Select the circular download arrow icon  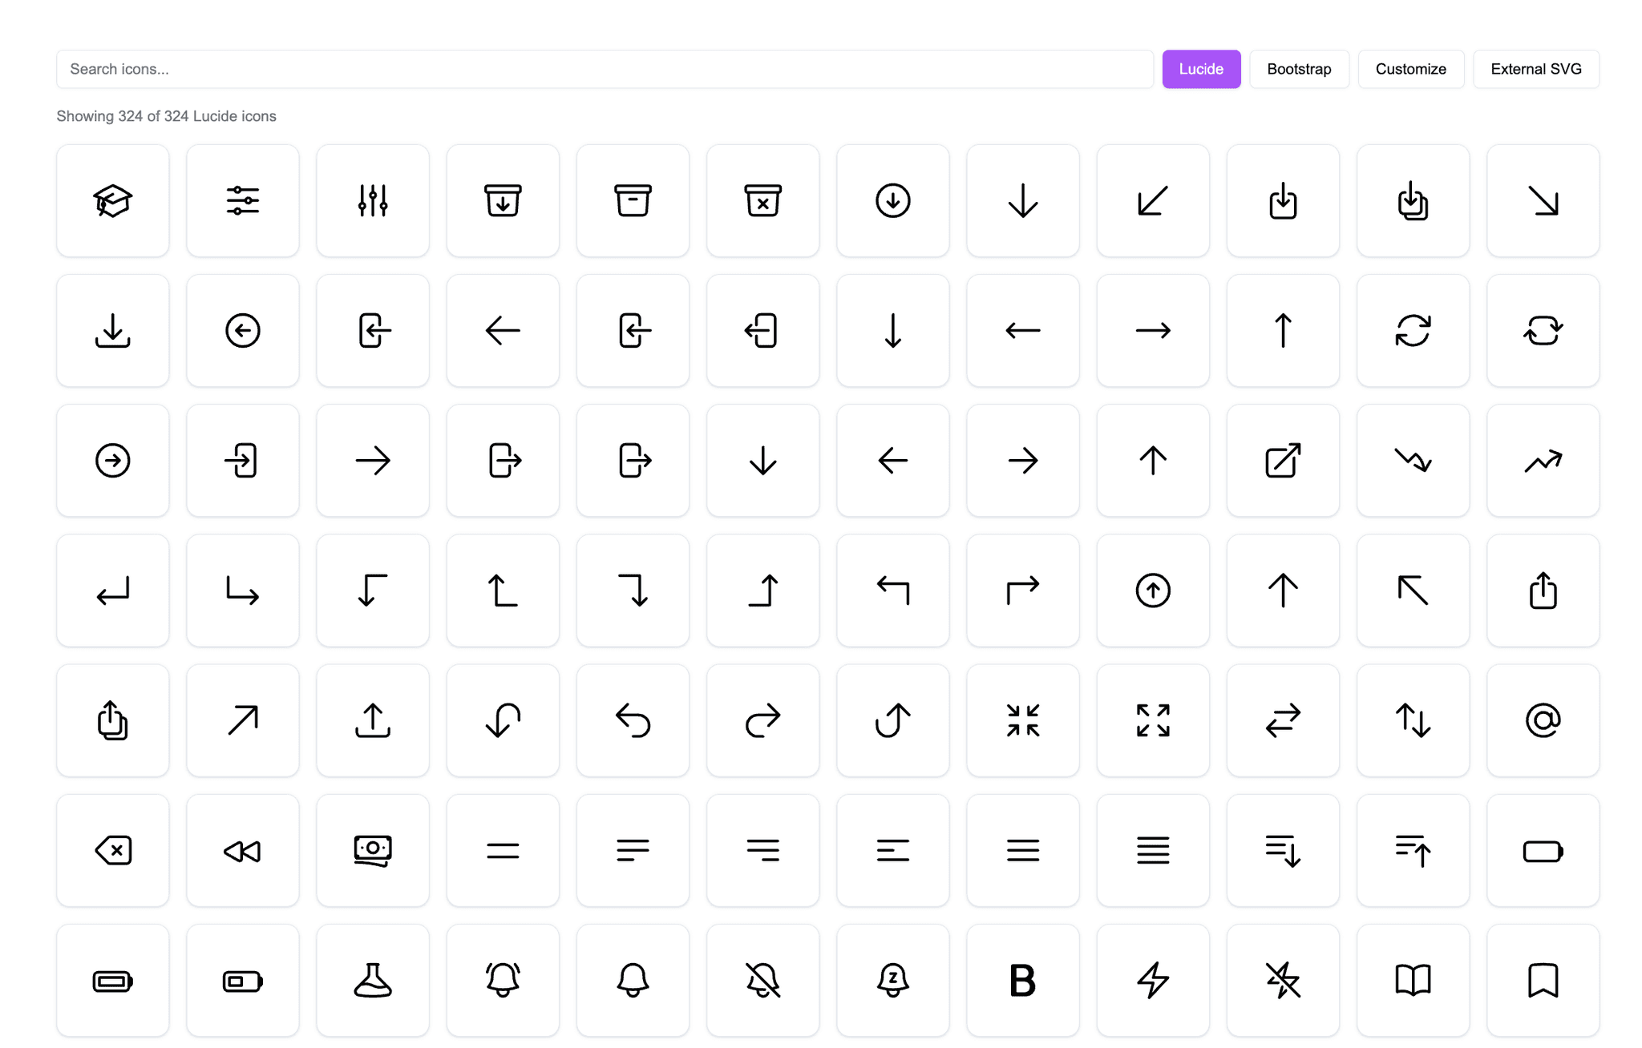(892, 200)
